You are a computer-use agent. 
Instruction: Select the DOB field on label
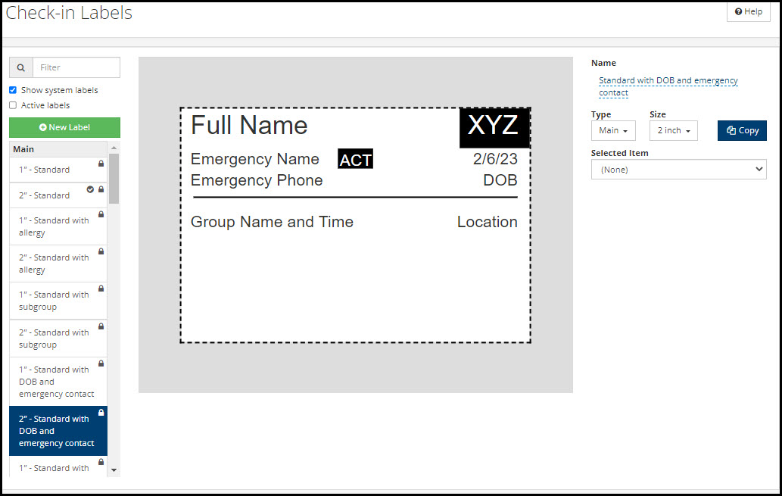click(x=500, y=180)
